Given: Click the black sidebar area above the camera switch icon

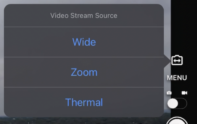Looking at the screenshot, I should point(184,26).
